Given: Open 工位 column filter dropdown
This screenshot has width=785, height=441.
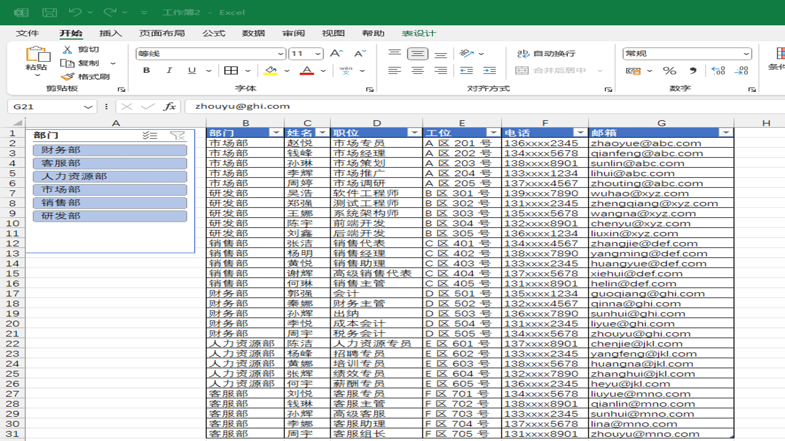Looking at the screenshot, I should [493, 133].
